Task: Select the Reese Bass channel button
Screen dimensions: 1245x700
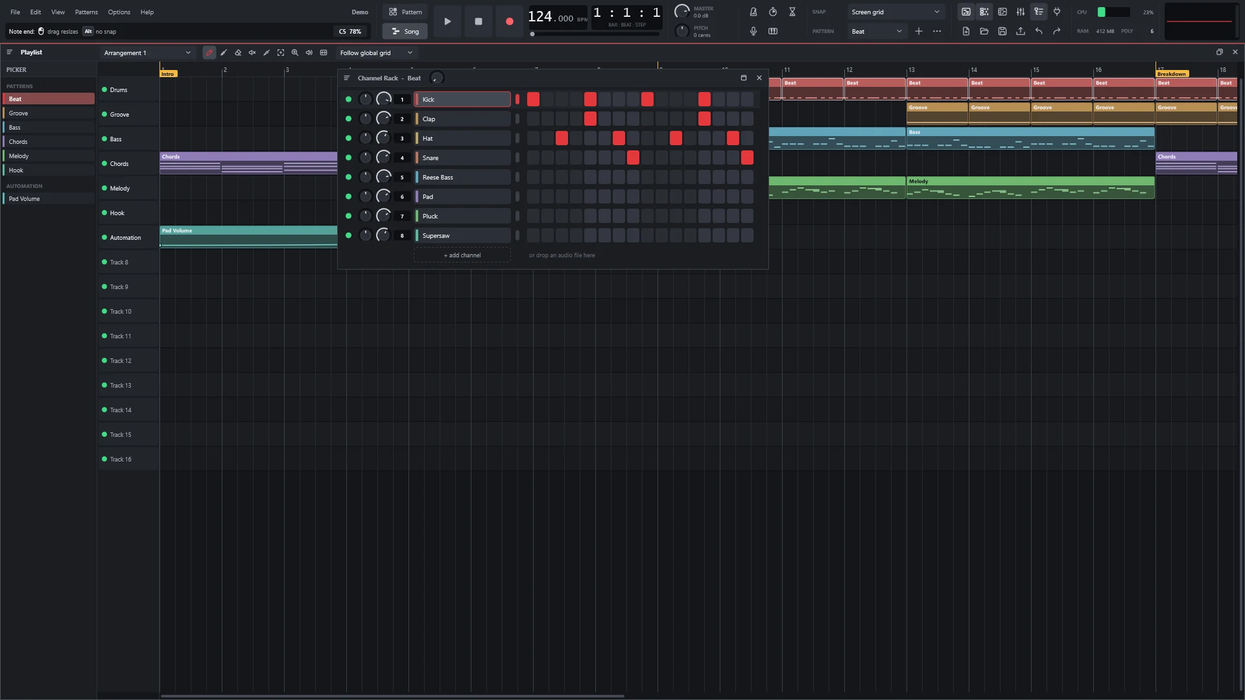Action: [x=463, y=178]
